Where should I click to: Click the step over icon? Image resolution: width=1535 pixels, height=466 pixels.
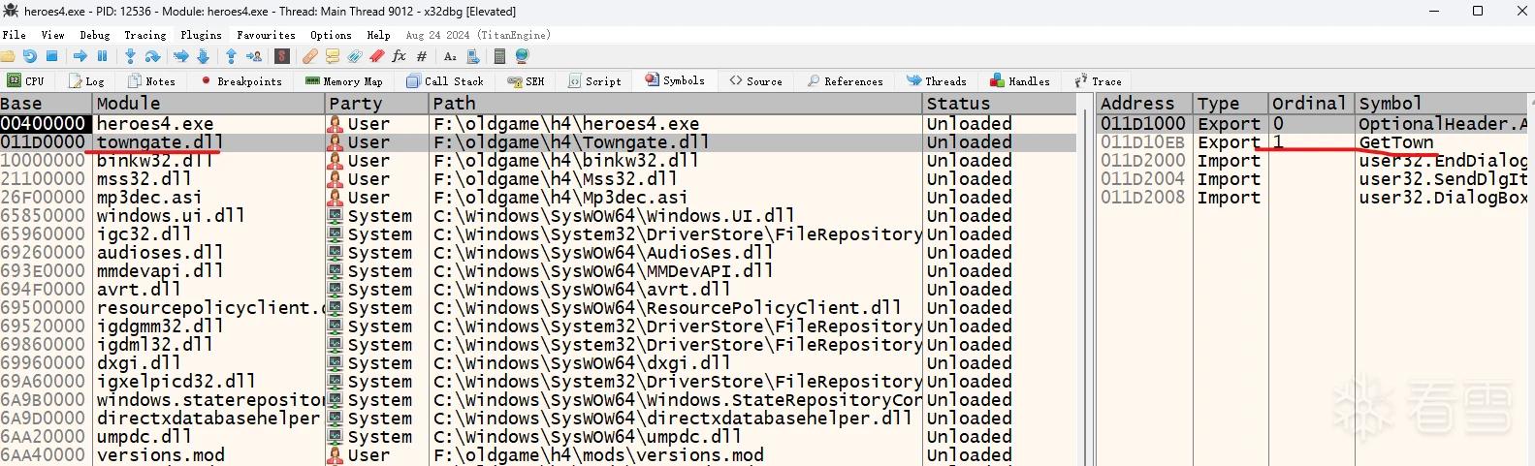click(x=152, y=56)
